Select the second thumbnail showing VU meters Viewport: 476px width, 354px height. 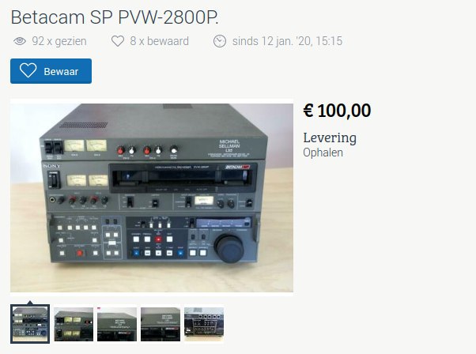[x=74, y=324]
